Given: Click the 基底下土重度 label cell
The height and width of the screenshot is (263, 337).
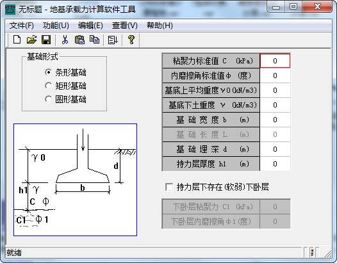Looking at the screenshot, I should 211,105.
